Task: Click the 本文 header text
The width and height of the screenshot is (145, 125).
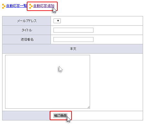Action: click(x=73, y=49)
